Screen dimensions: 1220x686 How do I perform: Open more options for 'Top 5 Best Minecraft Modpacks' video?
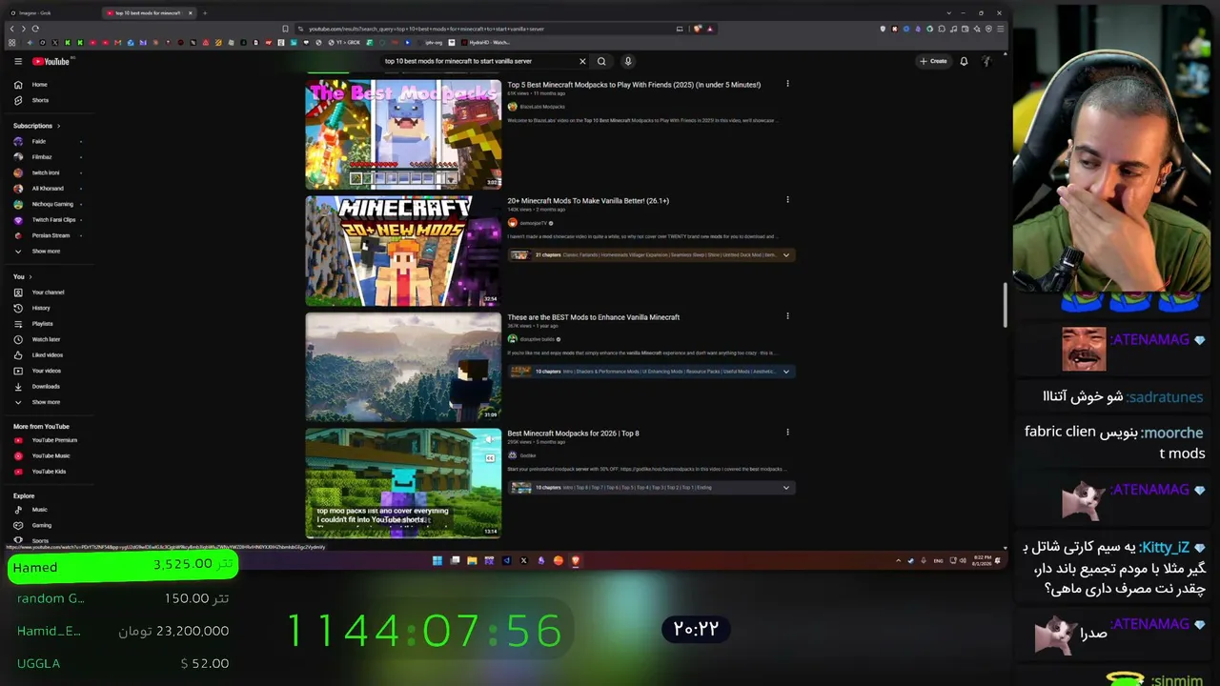(787, 84)
